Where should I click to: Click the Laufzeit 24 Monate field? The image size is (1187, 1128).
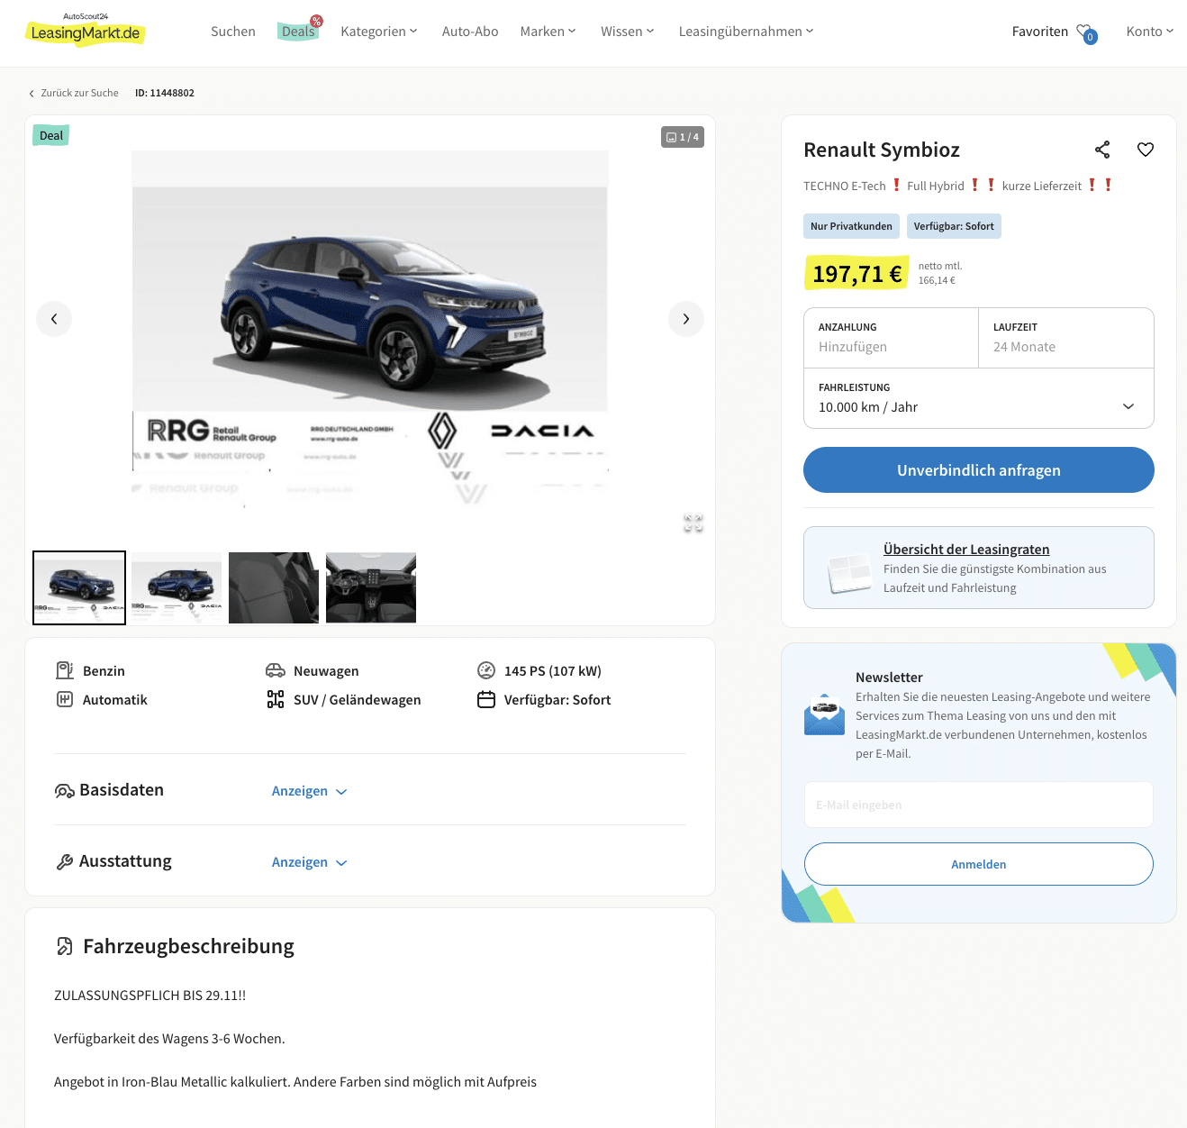coord(1066,338)
